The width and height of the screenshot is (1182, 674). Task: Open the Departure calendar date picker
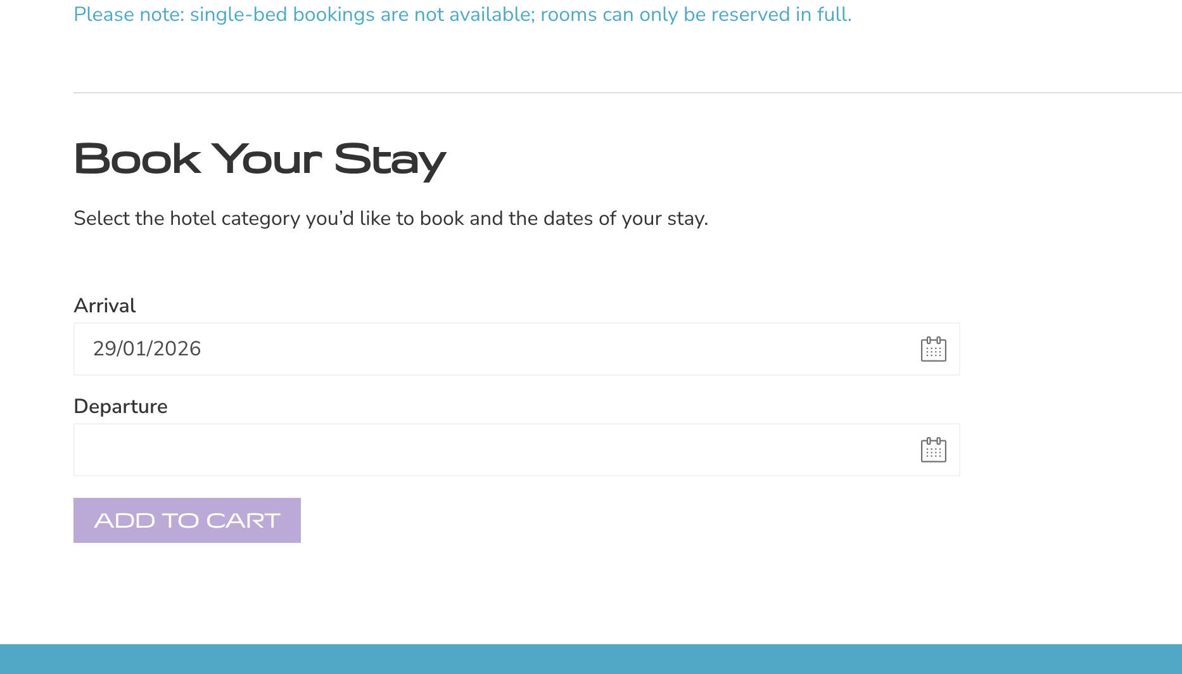[933, 450]
